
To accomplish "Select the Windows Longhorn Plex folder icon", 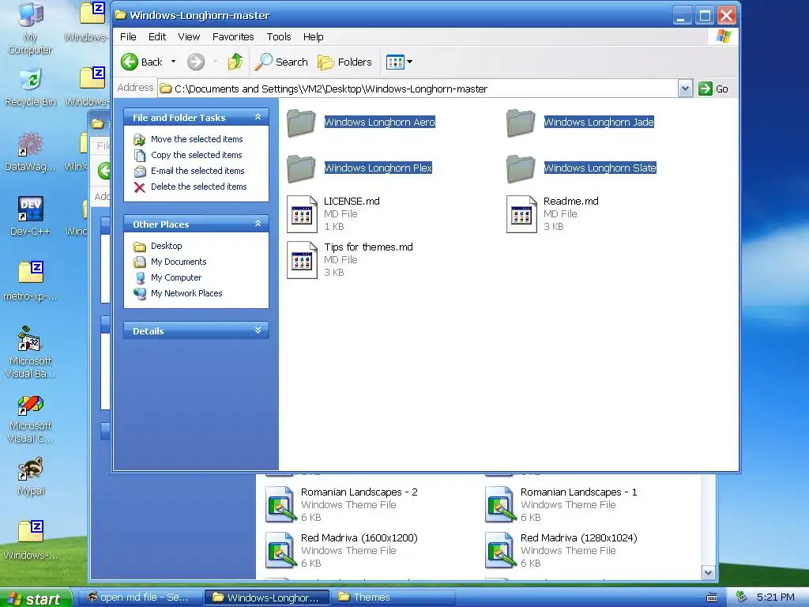I will 301,168.
